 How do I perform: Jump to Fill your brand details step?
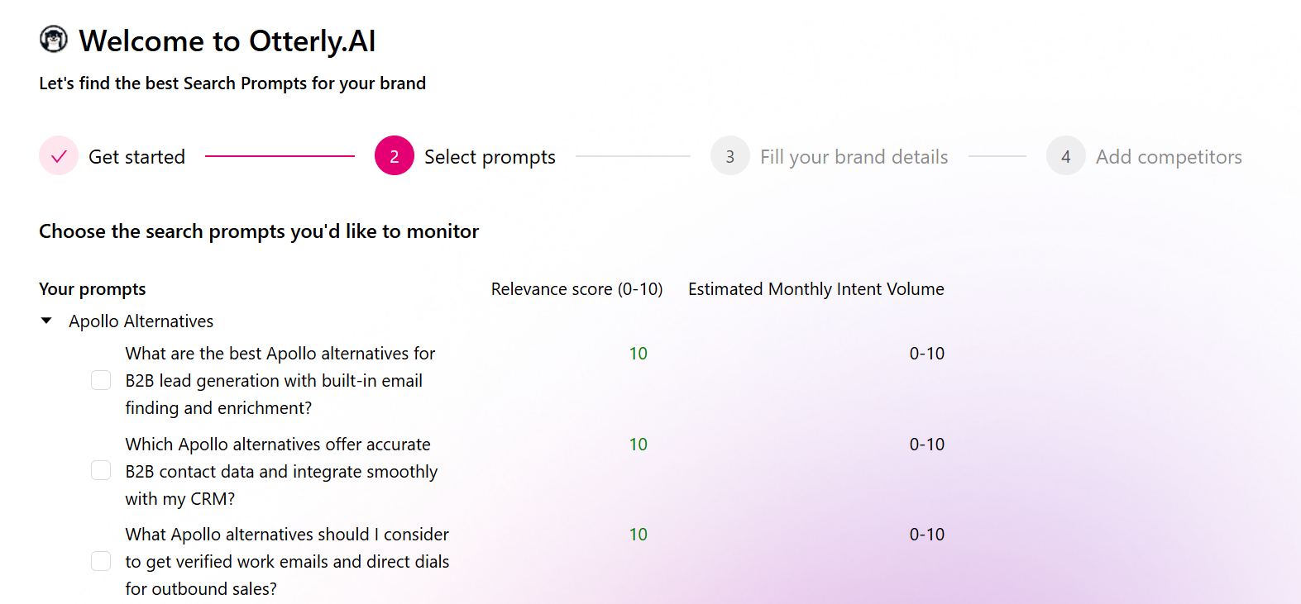point(854,157)
